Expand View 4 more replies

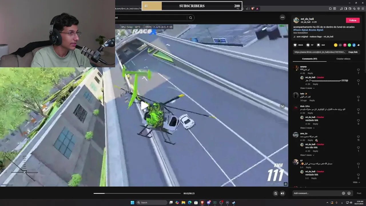click(x=307, y=88)
